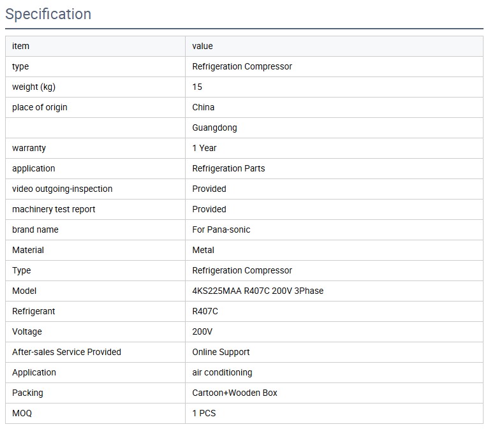The image size is (488, 429).
Task: Click the 'Refrigeration Parts' value
Action: point(228,168)
